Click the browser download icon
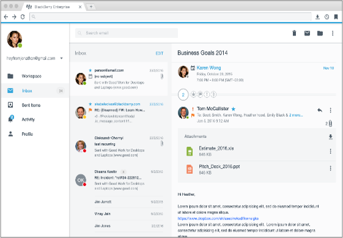Screen dimensions: 343x238 (317, 17)
